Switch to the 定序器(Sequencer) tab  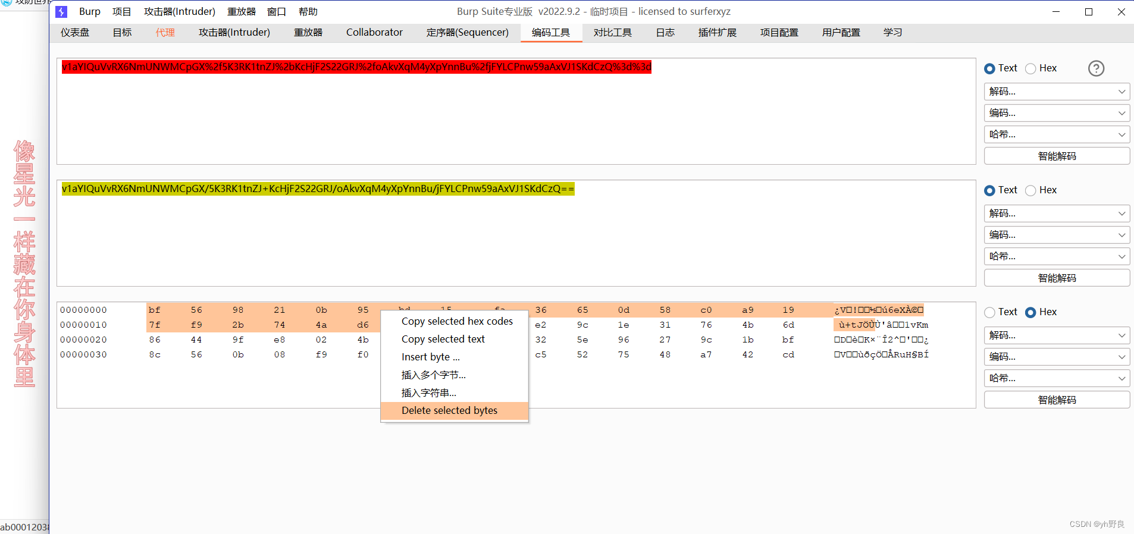point(468,33)
